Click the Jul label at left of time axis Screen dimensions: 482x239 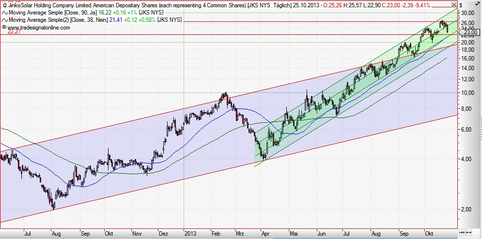coord(27,234)
